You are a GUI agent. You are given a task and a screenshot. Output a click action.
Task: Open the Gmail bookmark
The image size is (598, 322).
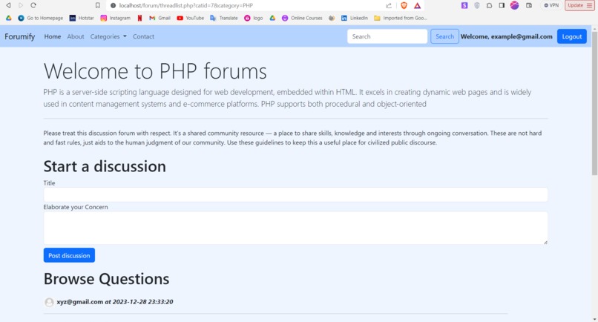pyautogui.click(x=160, y=18)
